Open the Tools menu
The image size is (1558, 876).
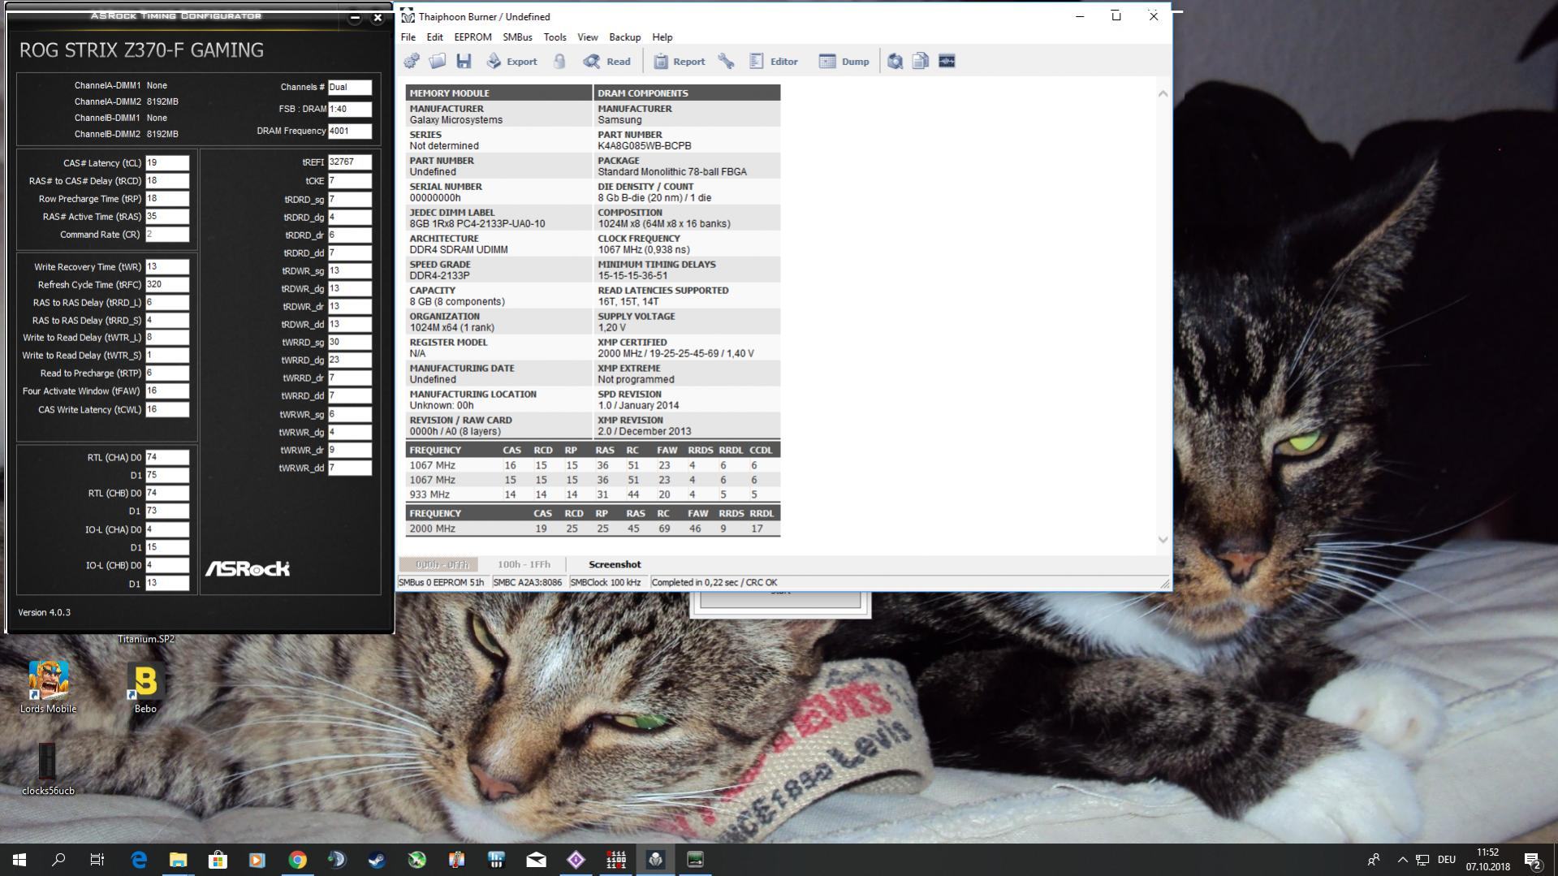coord(555,37)
